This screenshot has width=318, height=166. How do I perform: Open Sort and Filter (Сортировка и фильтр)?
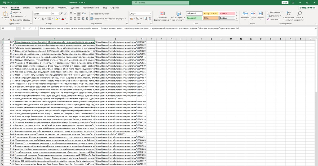[x=288, y=16]
